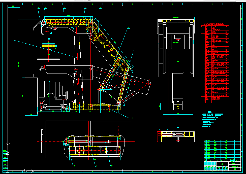246x174 pixels.
Task: Click zone letter C on right border
Action: coord(242,30)
